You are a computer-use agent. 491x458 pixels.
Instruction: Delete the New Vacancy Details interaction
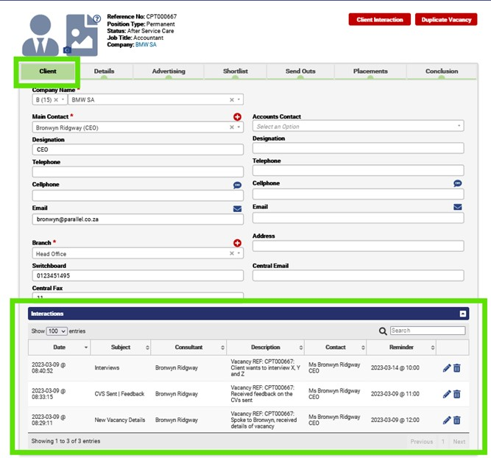pyautogui.click(x=457, y=420)
